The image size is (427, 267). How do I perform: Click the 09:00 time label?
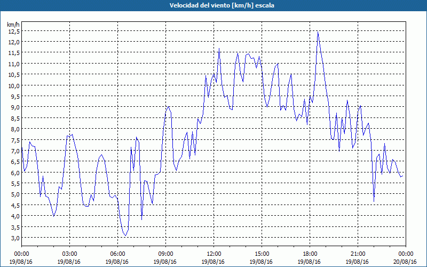coord(165,254)
